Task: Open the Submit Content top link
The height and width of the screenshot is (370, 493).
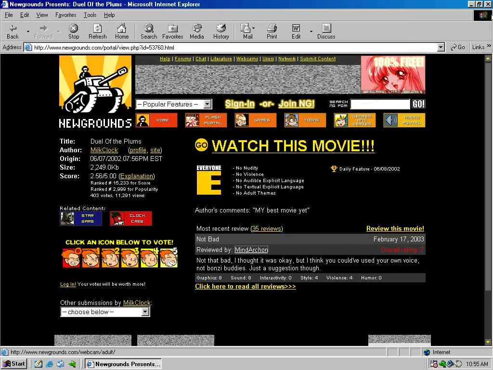Action: [x=318, y=58]
